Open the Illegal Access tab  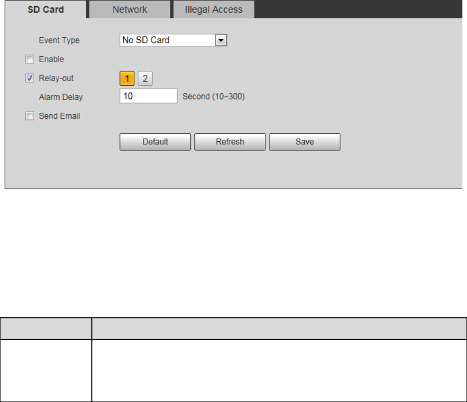click(x=213, y=9)
